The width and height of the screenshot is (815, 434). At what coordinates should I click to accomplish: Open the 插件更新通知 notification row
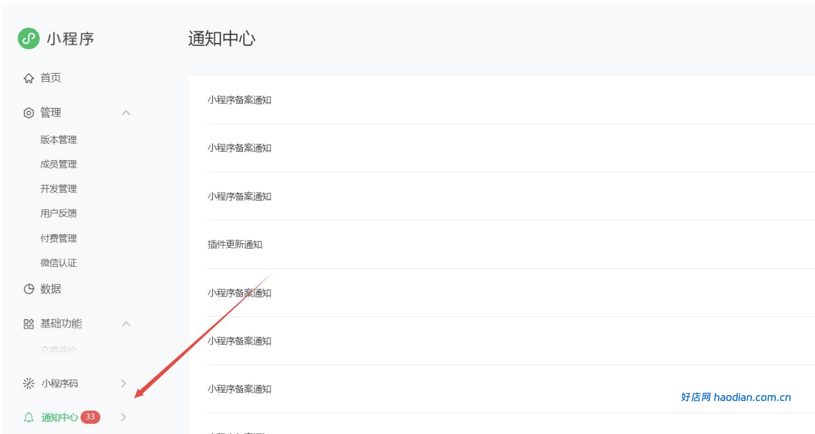pos(511,245)
